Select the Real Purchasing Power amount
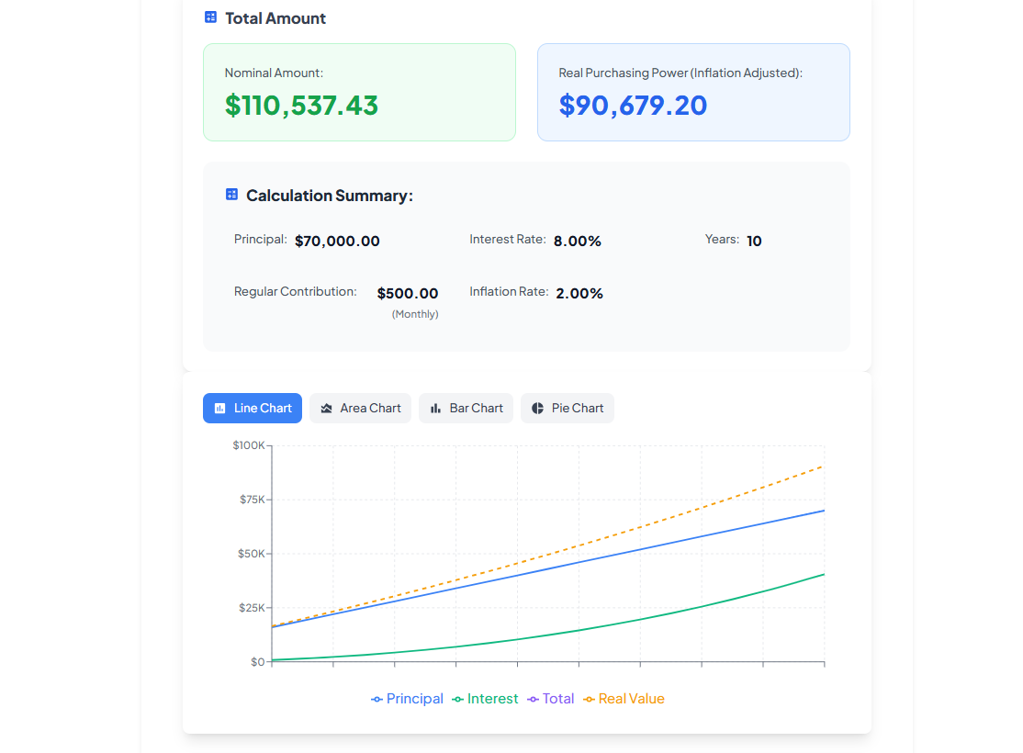Image resolution: width=1023 pixels, height=753 pixels. [x=633, y=105]
